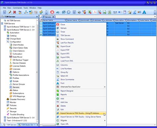This screenshot has height=128, width=157.
Task: Switch to TSM Studio Ser bottom tab
Action: (26, 125)
